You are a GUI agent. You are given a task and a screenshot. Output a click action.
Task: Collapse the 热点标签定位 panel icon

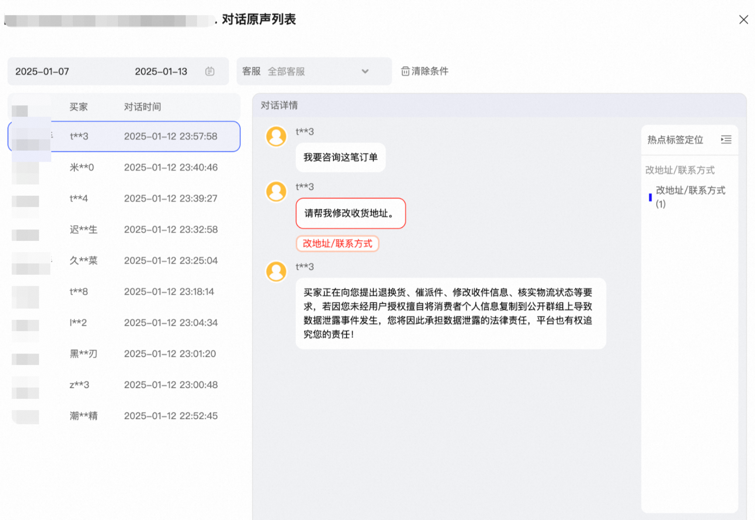coord(726,139)
